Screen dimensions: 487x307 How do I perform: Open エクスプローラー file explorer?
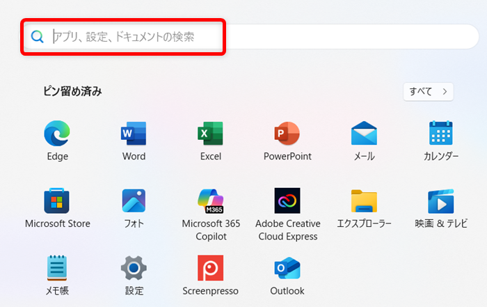point(364,201)
